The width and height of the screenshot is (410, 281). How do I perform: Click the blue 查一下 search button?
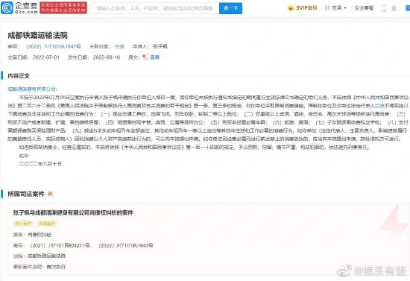pyautogui.click(x=230, y=8)
